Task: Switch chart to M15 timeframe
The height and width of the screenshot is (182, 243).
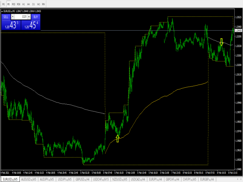Action: coord(14,4)
